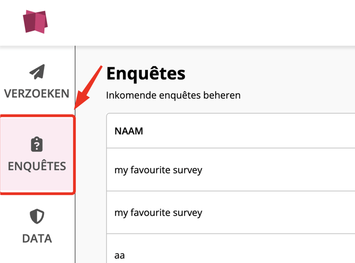Screen dimensions: 355x263
Task: Select the ENQUÊTES sidebar label
Action: pyautogui.click(x=37, y=166)
